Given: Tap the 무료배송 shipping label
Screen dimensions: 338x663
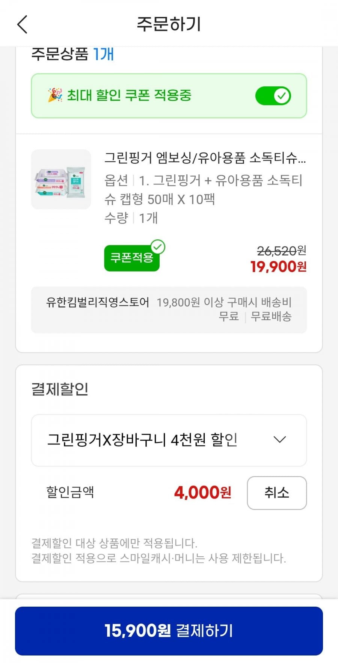Looking at the screenshot, I should (x=271, y=316).
